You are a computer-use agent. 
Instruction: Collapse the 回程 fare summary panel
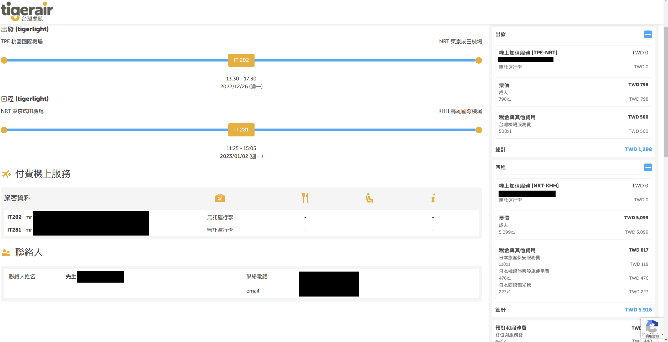648,167
